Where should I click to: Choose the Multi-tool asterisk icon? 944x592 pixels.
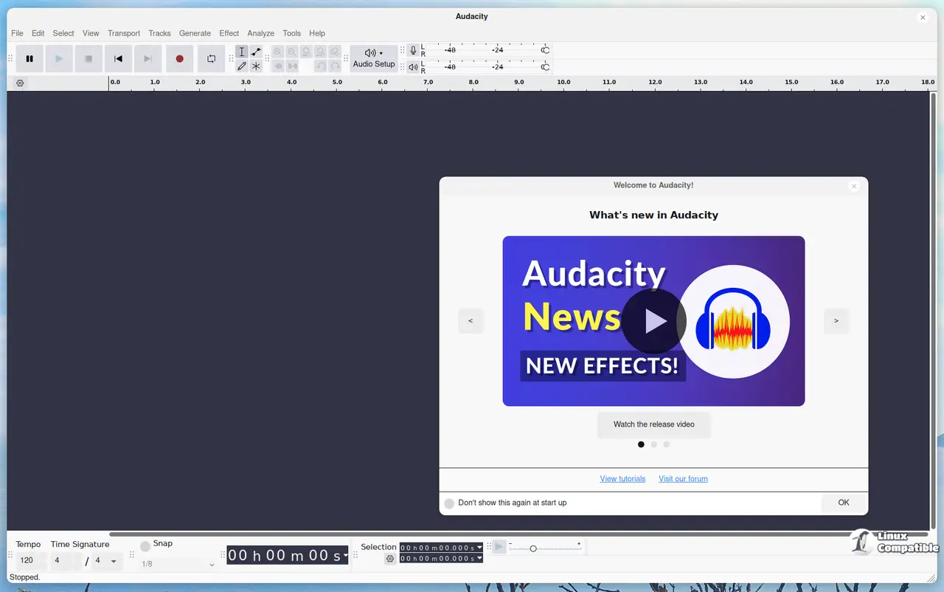tap(256, 66)
